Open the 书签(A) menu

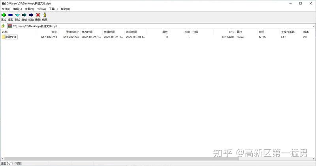(x=41, y=9)
